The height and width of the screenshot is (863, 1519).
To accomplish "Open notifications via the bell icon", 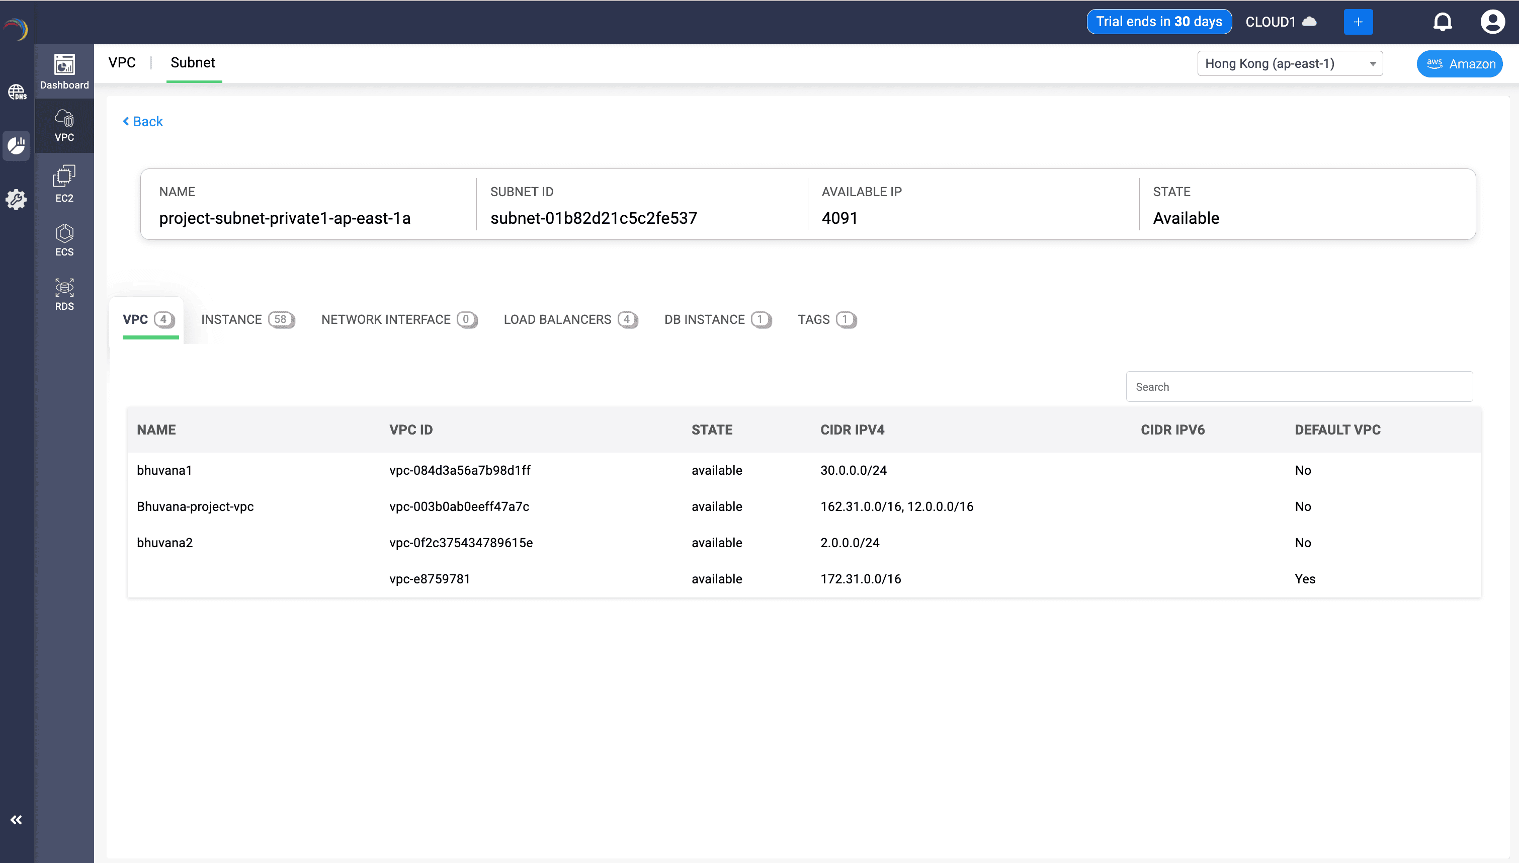I will [1443, 21].
